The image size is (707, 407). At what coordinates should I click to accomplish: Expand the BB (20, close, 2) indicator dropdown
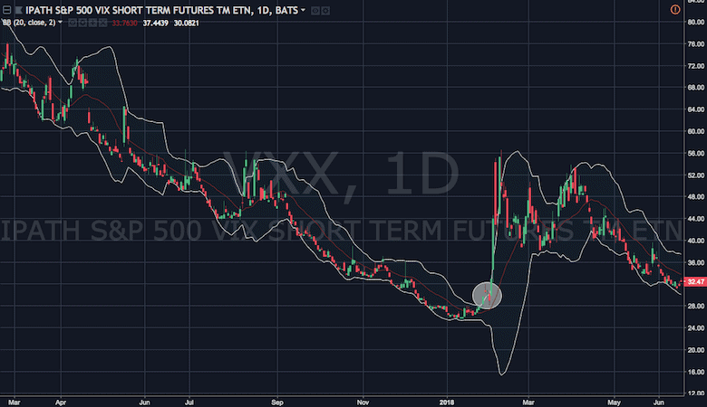(60, 22)
